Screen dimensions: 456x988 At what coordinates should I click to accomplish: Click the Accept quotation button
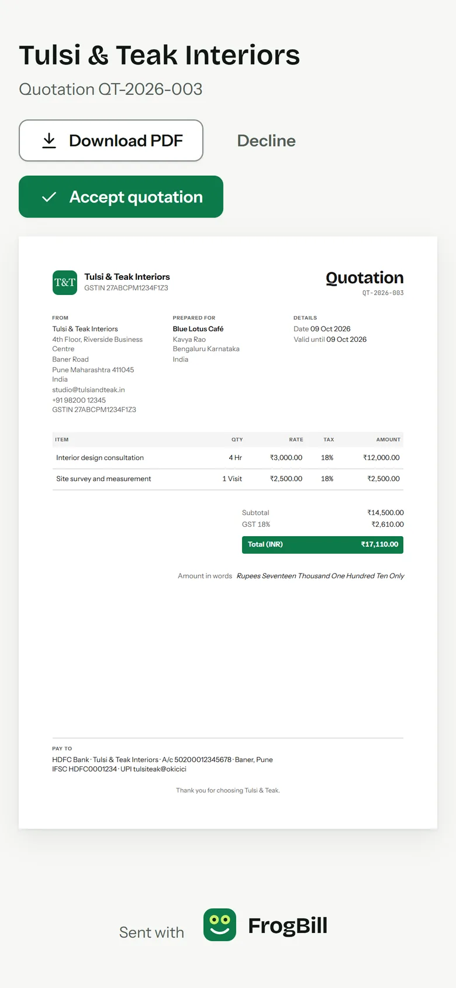pyautogui.click(x=121, y=197)
